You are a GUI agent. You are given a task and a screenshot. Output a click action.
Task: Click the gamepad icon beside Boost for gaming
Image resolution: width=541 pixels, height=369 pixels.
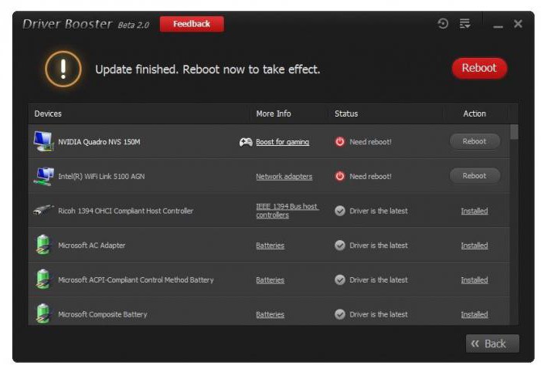[246, 142]
